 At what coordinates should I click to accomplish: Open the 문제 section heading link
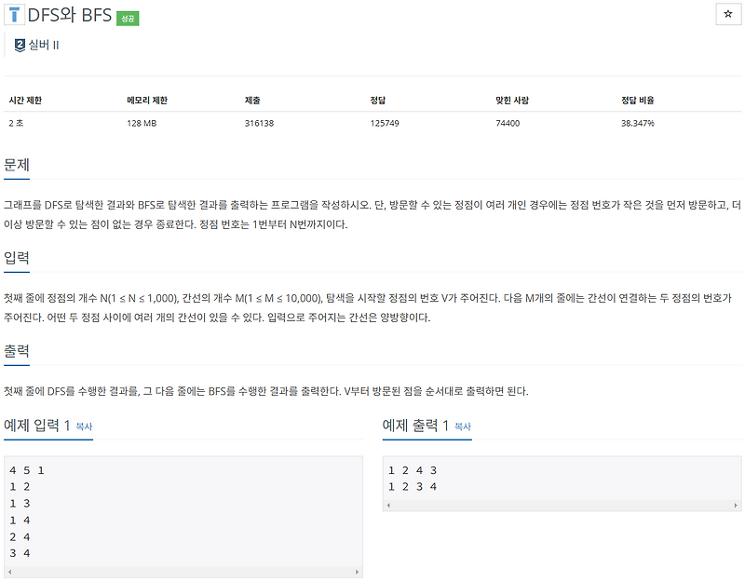coord(16,164)
